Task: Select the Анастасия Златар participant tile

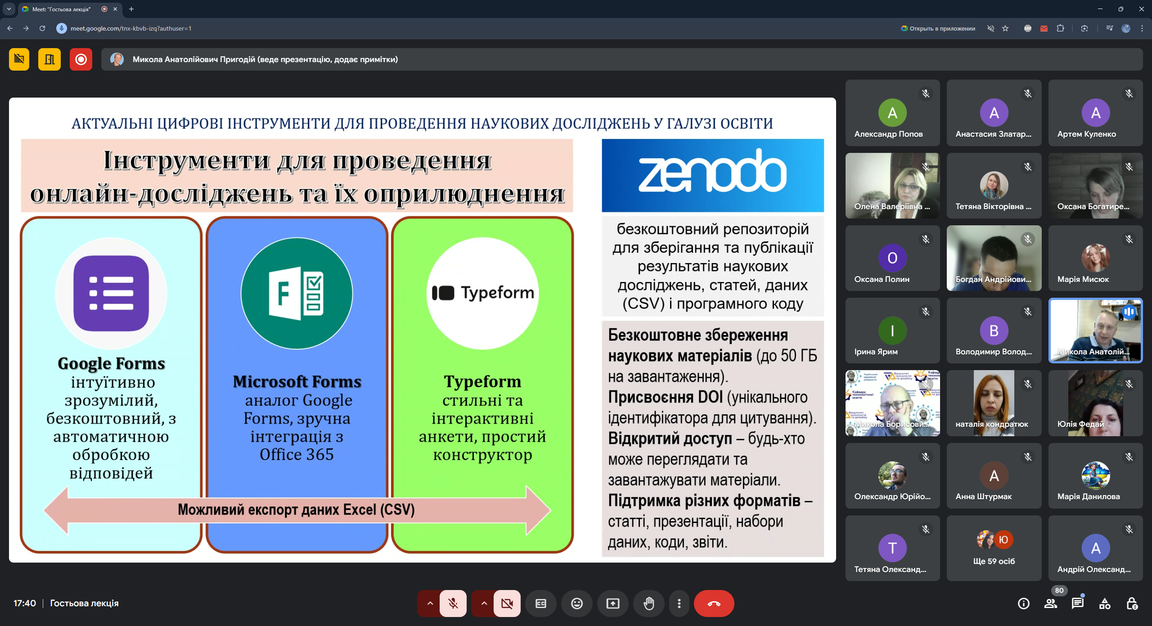Action: [994, 113]
